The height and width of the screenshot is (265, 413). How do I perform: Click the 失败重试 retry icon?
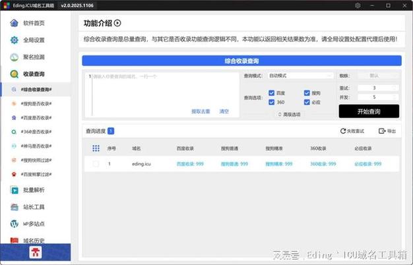(342, 131)
